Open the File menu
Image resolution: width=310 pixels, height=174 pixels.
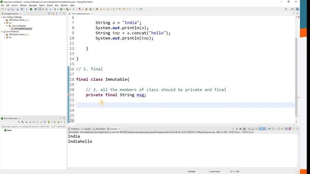[x=2, y=5]
